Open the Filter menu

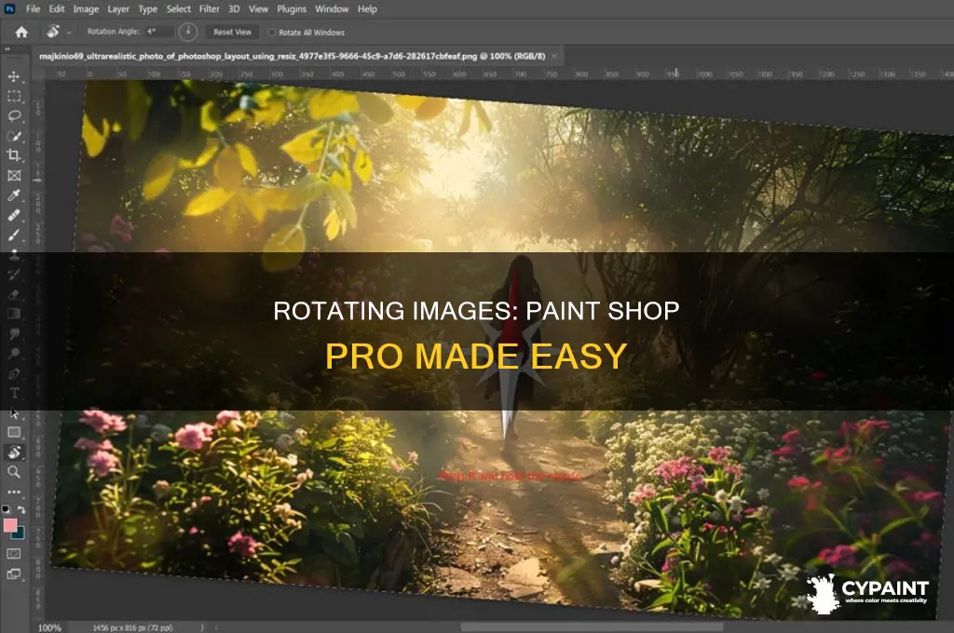(x=210, y=9)
